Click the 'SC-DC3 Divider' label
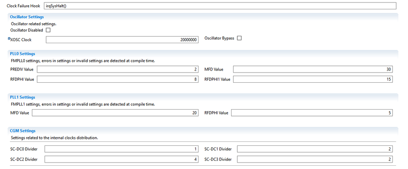 (x=218, y=159)
